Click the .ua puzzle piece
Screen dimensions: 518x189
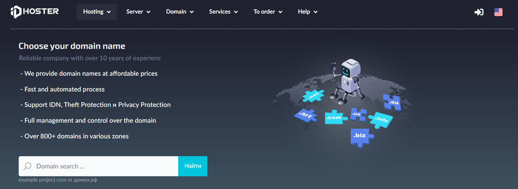click(x=358, y=114)
